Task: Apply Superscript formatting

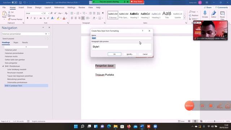Action: pyautogui.click(x=48, y=18)
